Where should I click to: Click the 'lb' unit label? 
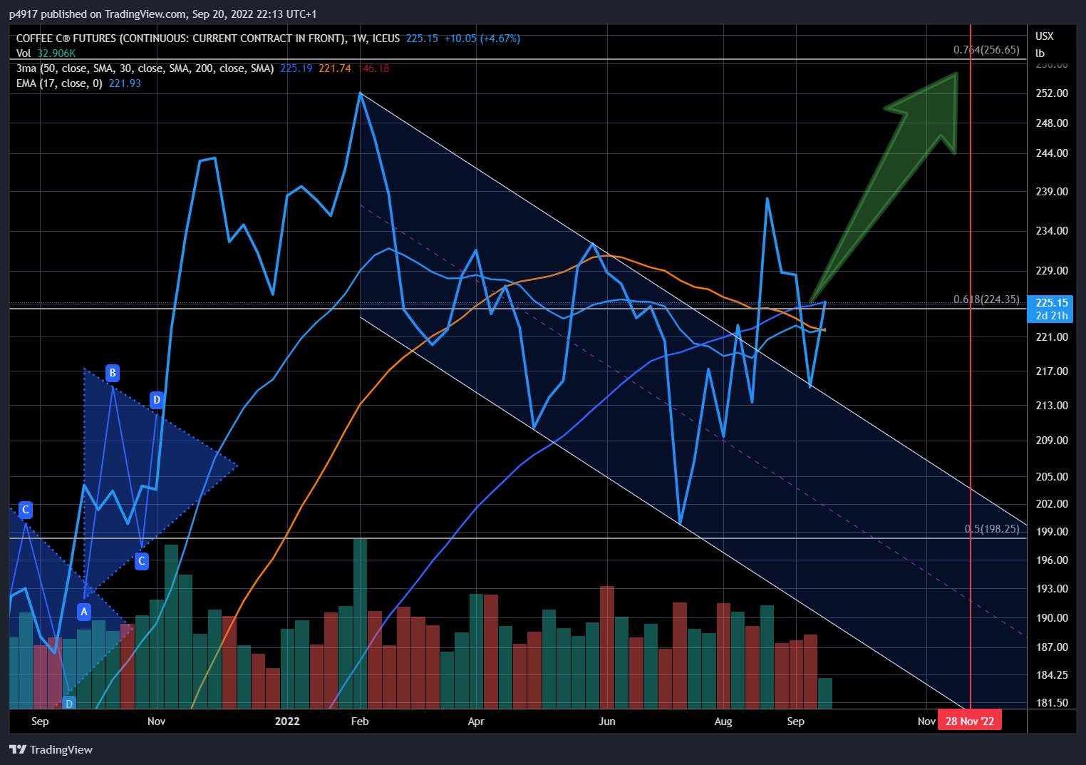1040,53
